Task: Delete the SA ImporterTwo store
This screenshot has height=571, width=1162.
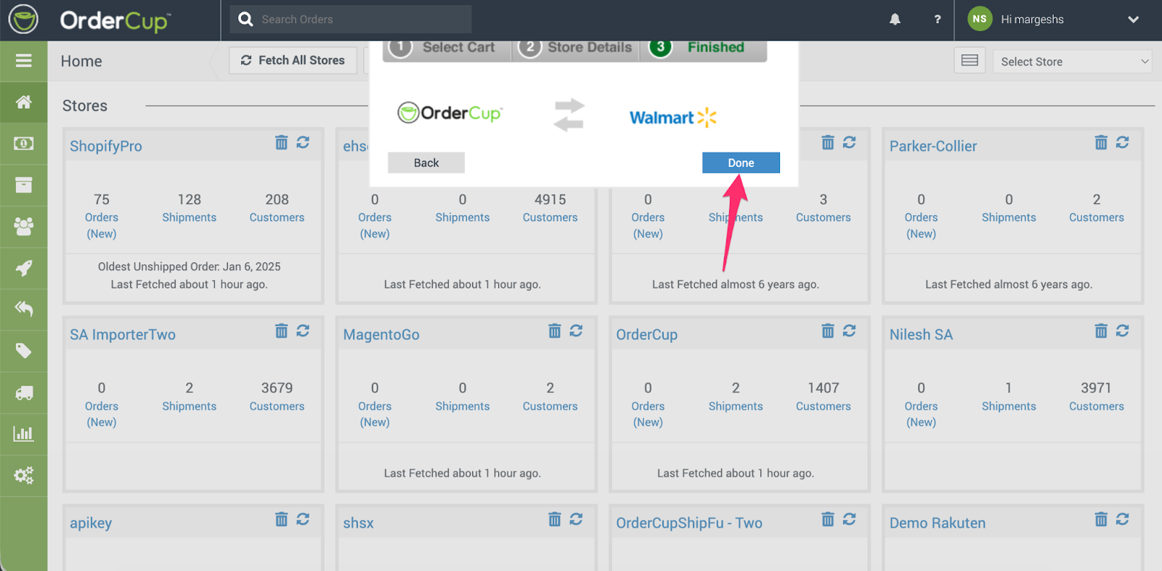Action: pyautogui.click(x=281, y=331)
